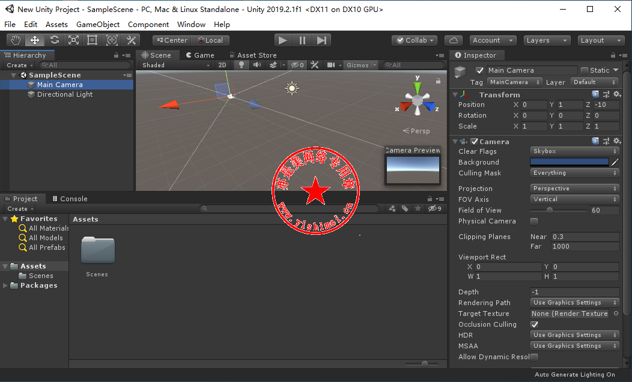Toggle Local handle rotation button

[210, 40]
